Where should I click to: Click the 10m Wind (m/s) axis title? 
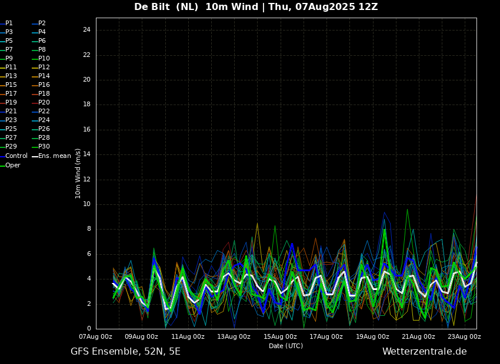point(78,173)
